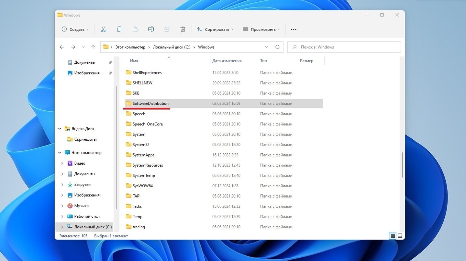Open address bar history dropdown
This screenshot has height=261, width=466.
[267, 47]
